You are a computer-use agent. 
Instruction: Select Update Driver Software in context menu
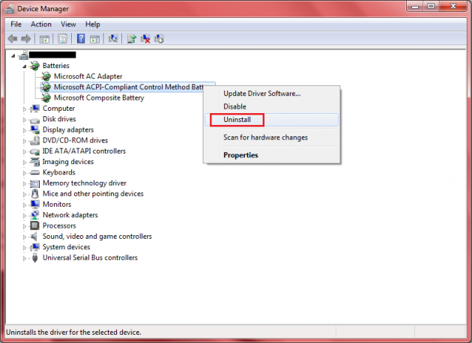pos(261,94)
